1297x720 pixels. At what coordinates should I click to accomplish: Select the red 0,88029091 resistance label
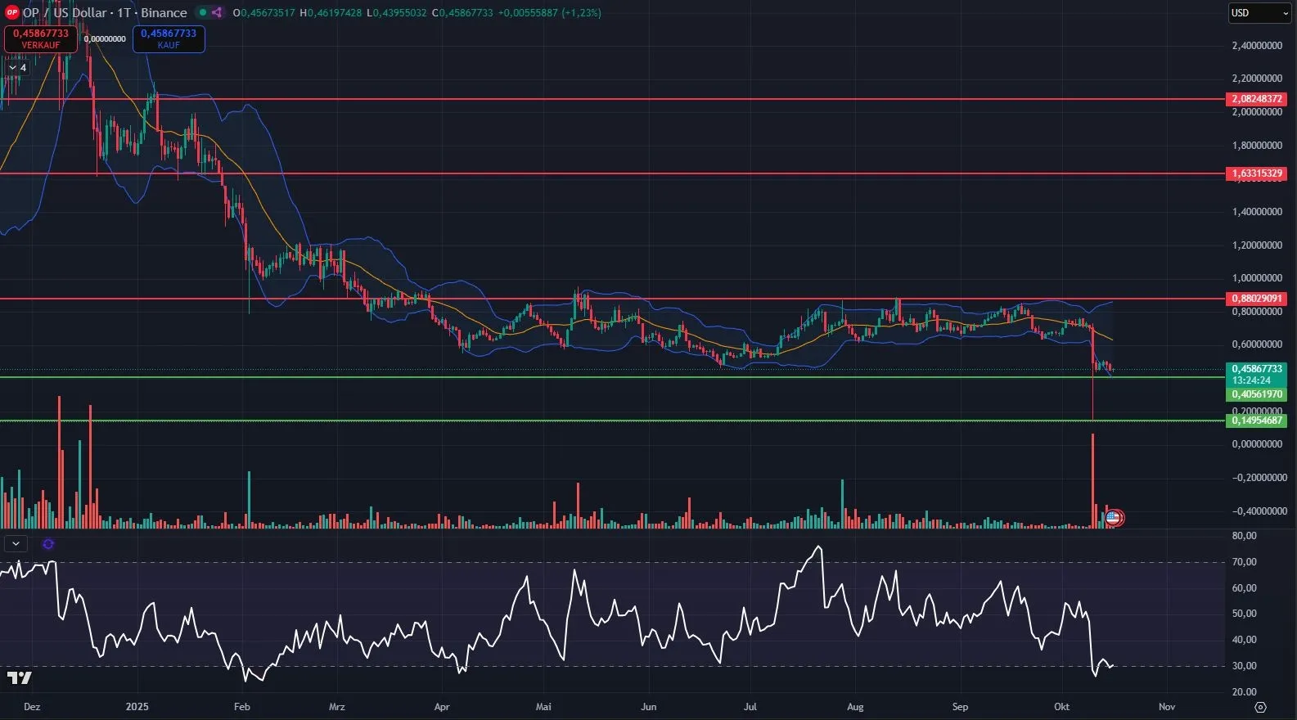(1256, 299)
